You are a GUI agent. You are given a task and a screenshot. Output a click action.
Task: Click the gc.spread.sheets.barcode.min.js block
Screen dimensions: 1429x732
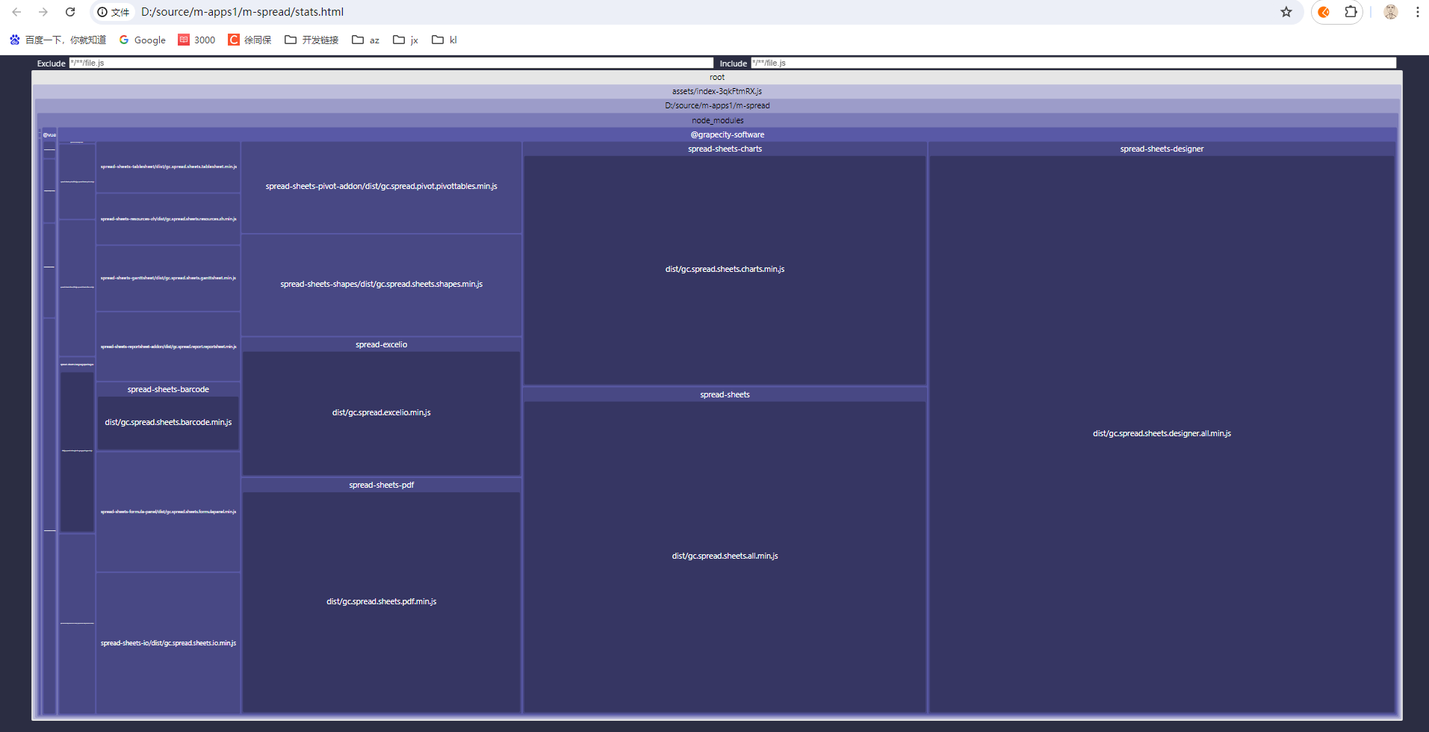coord(168,423)
